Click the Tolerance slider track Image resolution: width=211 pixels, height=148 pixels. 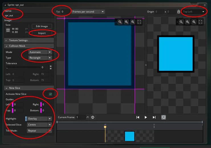23,67
